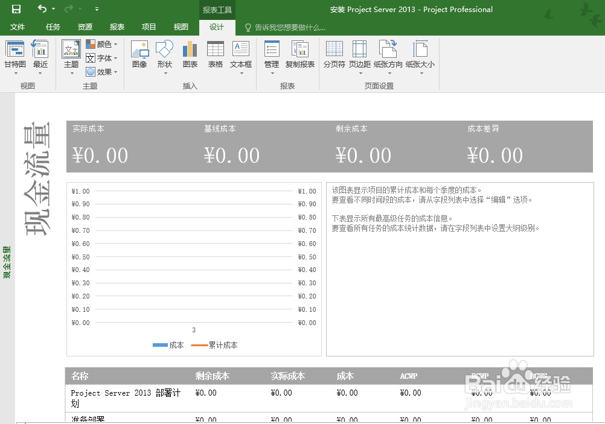
Task: Switch to the 资源 ribbon tab
Action: [x=85, y=27]
